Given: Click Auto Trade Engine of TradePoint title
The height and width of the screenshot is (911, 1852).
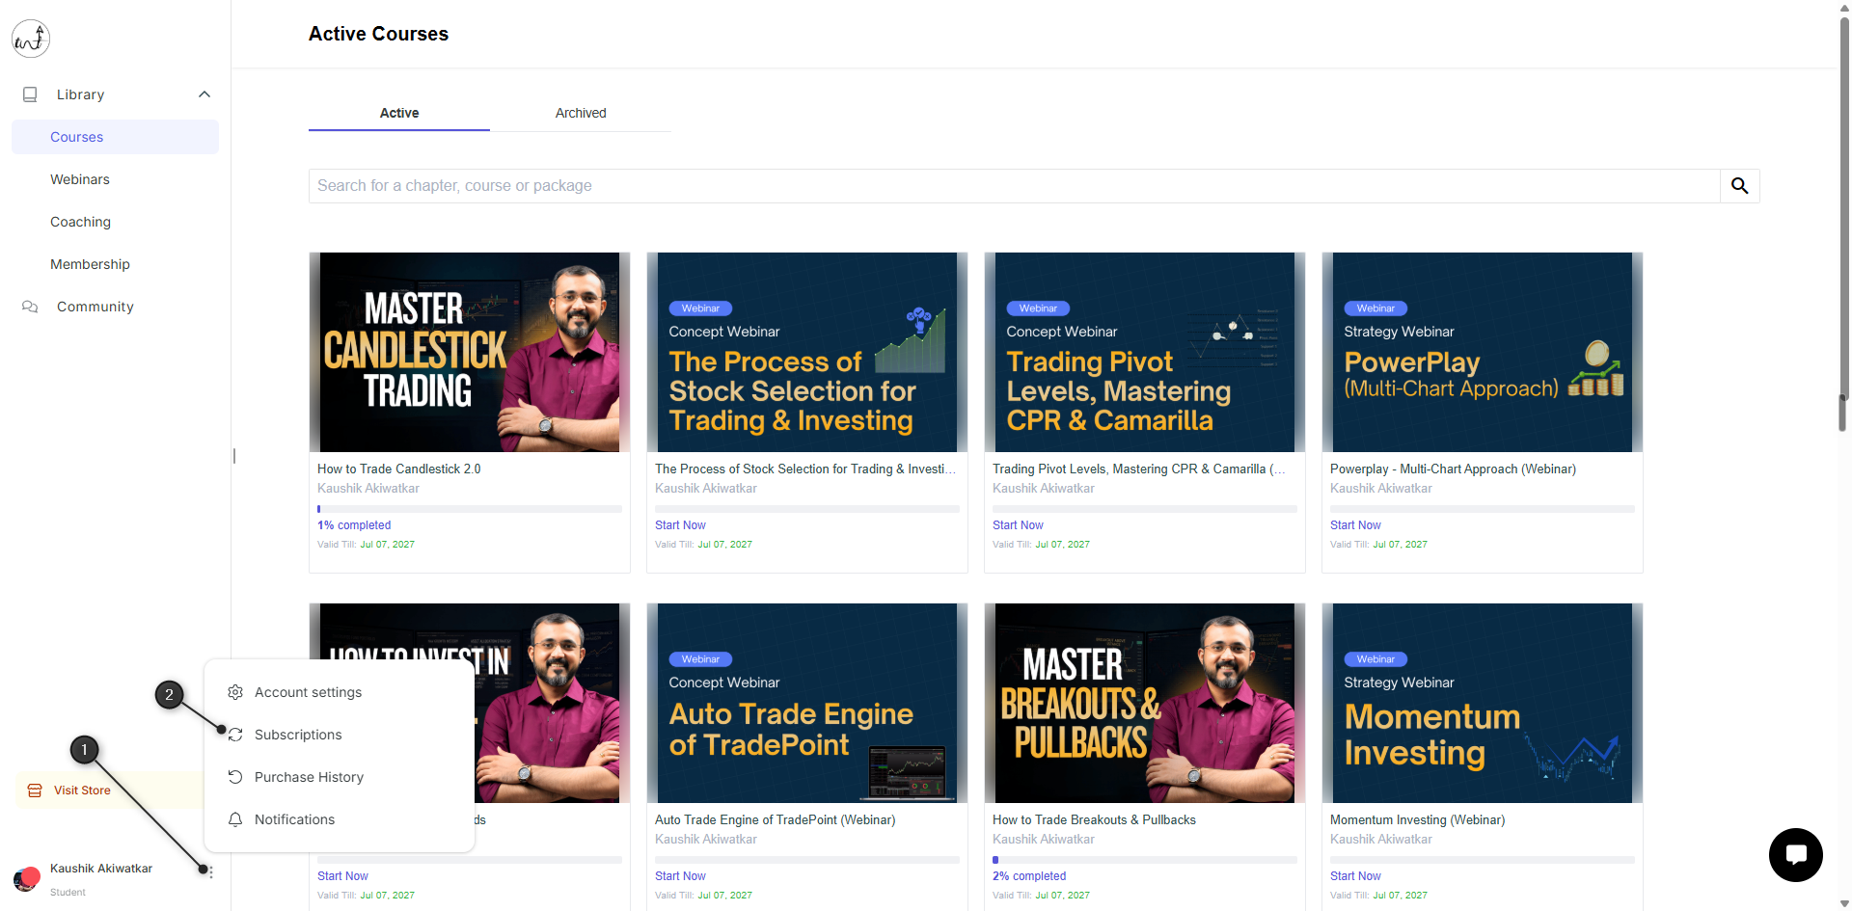Looking at the screenshot, I should point(775,820).
